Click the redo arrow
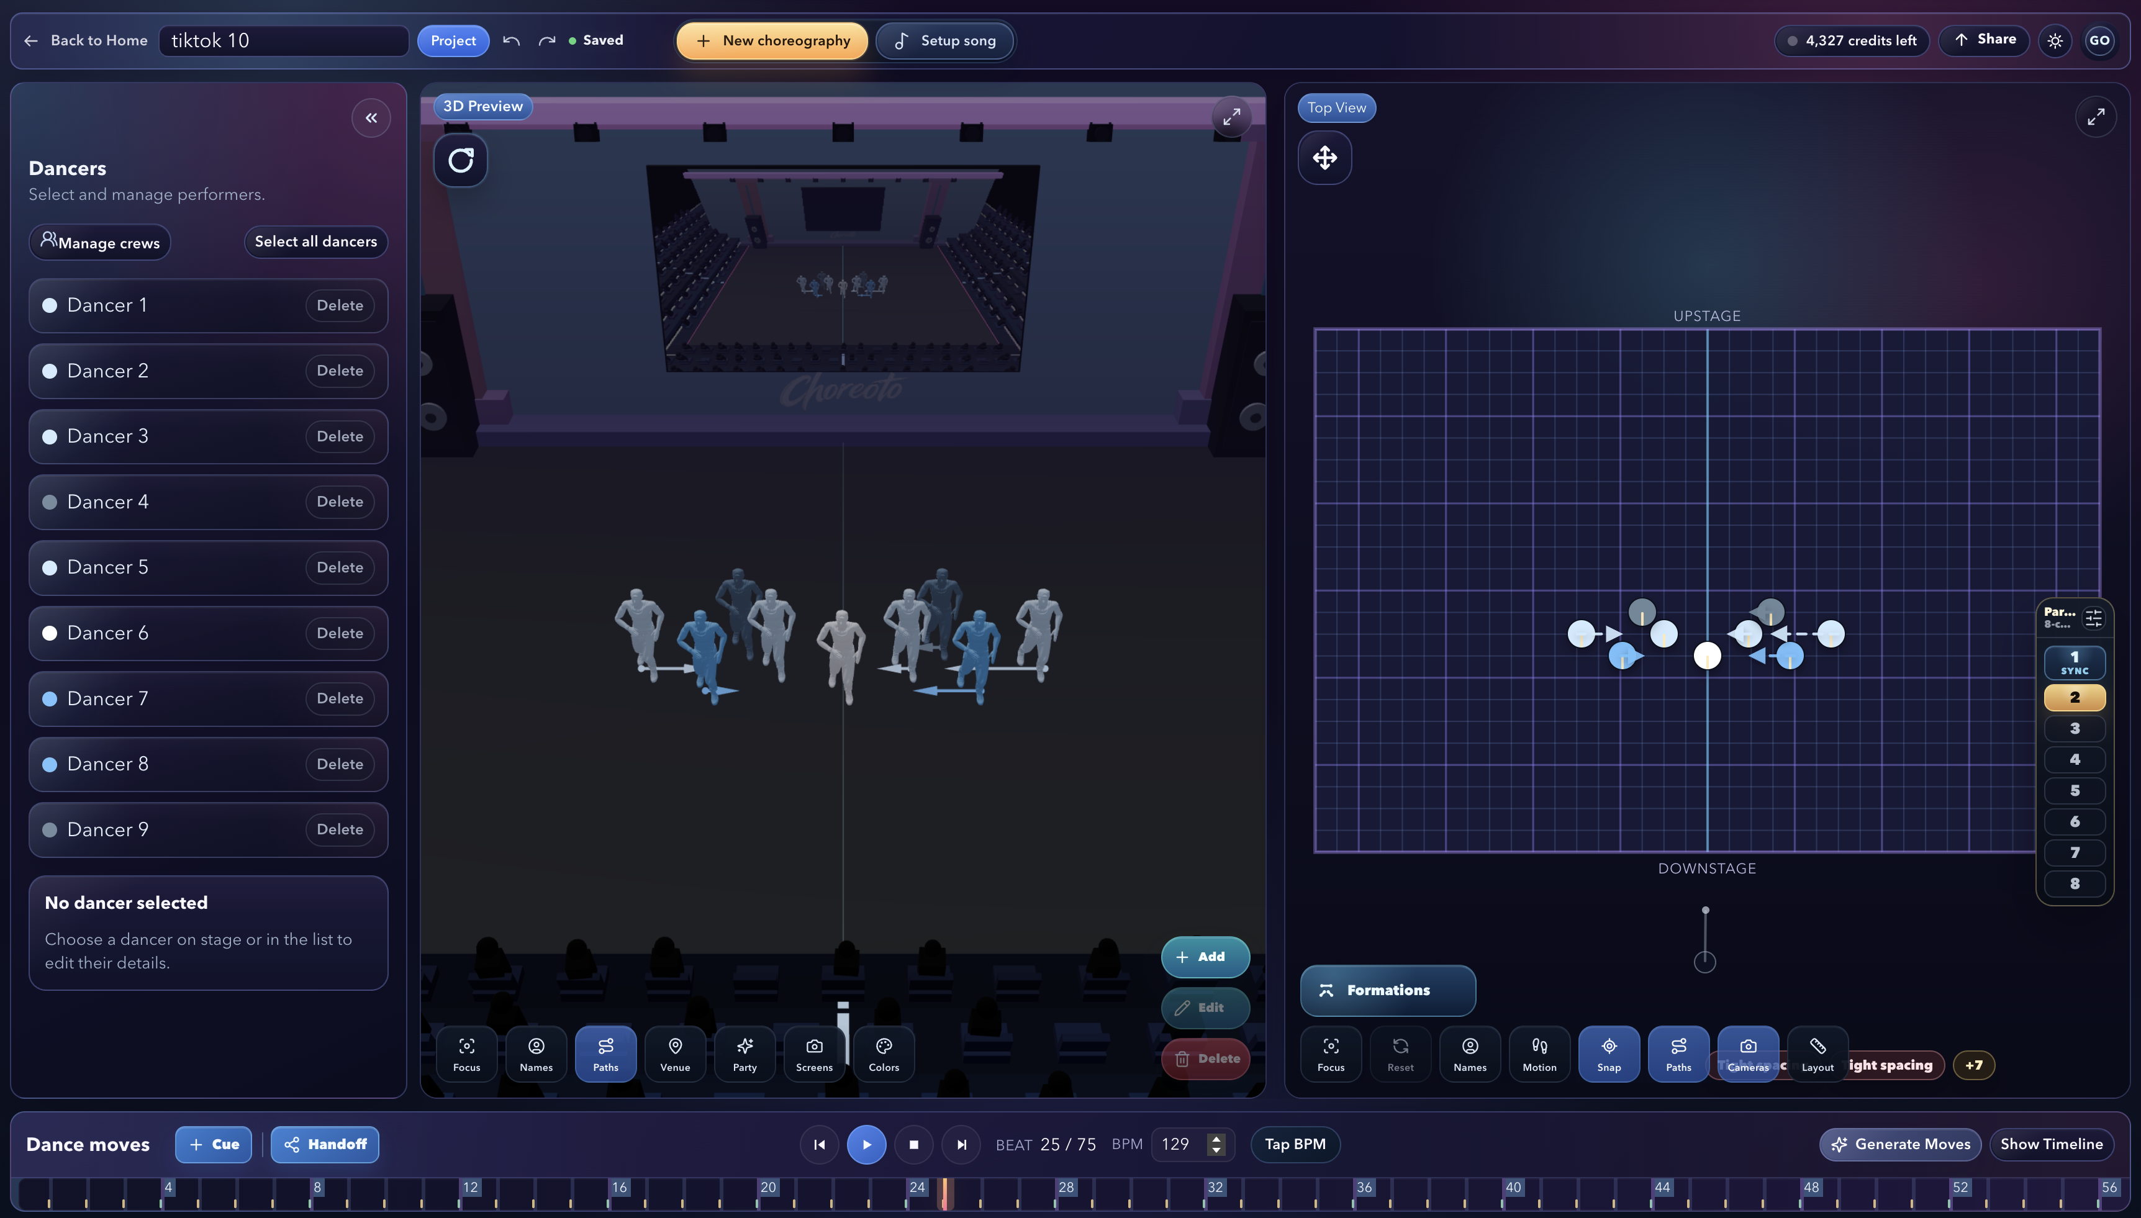The width and height of the screenshot is (2141, 1218). coord(547,40)
